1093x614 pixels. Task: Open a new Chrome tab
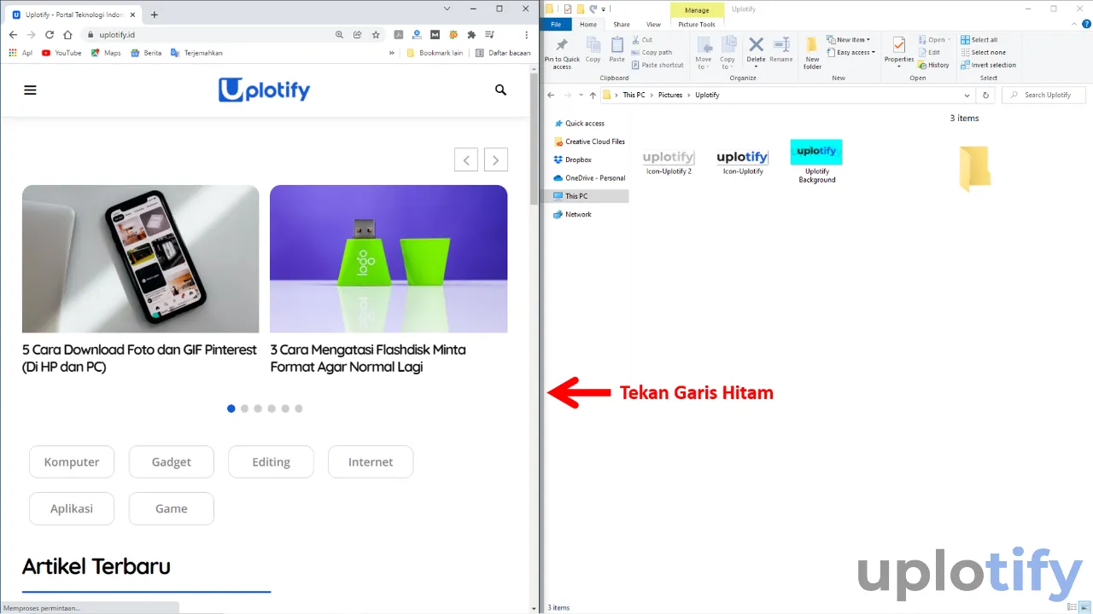pos(155,14)
